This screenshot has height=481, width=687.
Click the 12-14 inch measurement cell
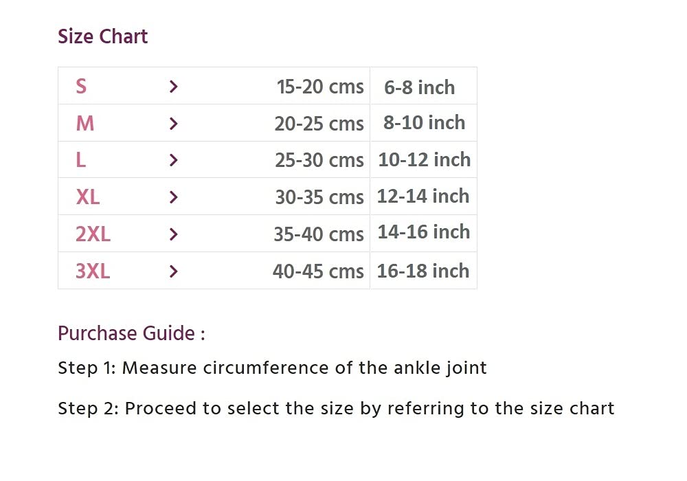(423, 196)
